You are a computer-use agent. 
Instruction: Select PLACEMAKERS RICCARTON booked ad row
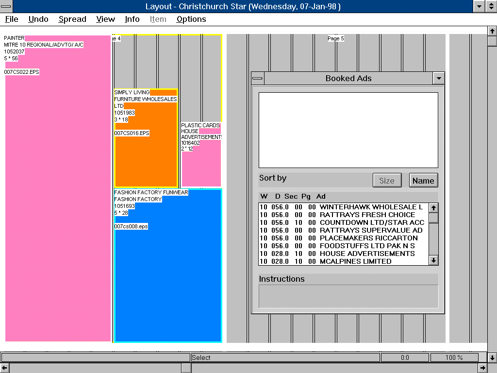tap(344, 238)
